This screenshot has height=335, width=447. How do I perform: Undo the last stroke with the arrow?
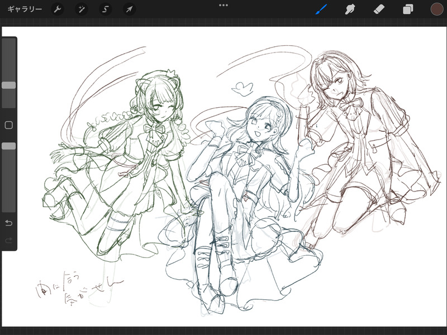tap(9, 223)
